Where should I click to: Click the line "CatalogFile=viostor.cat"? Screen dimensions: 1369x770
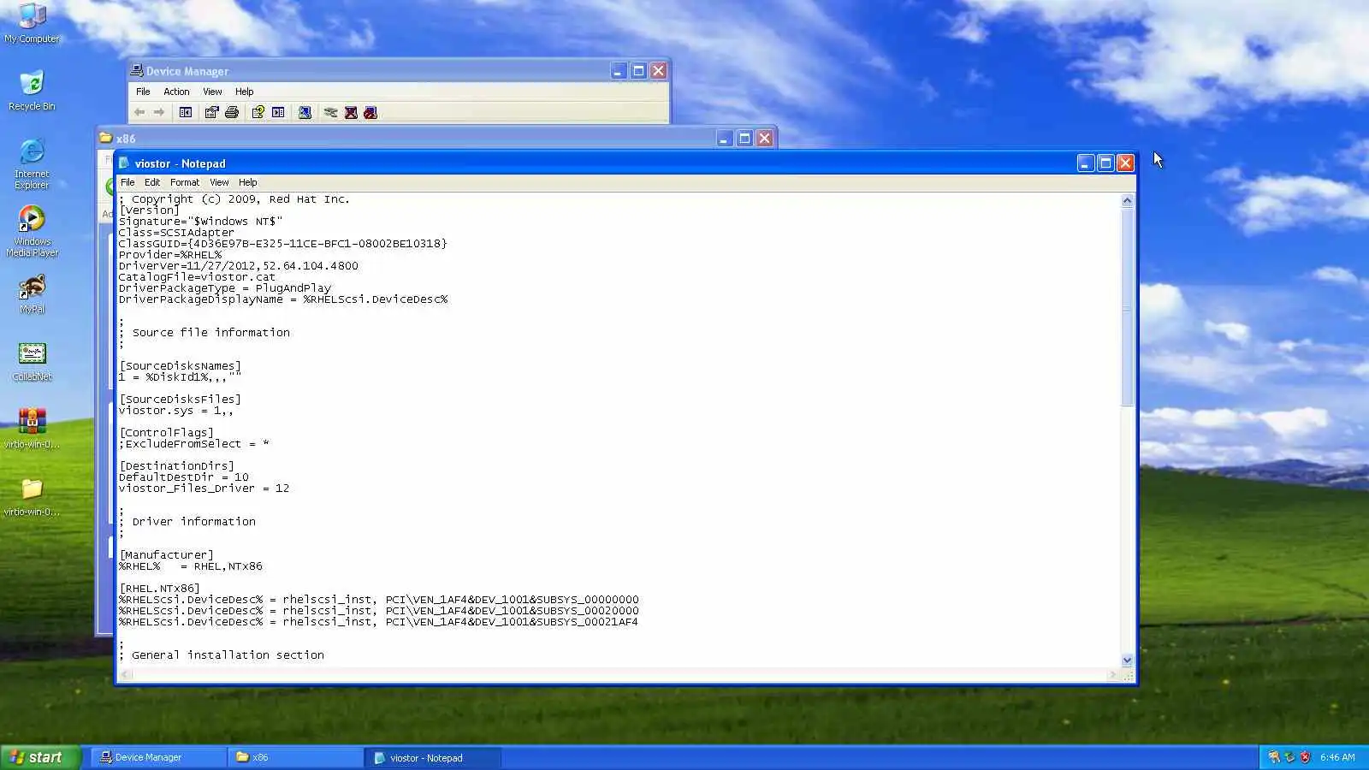coord(197,277)
